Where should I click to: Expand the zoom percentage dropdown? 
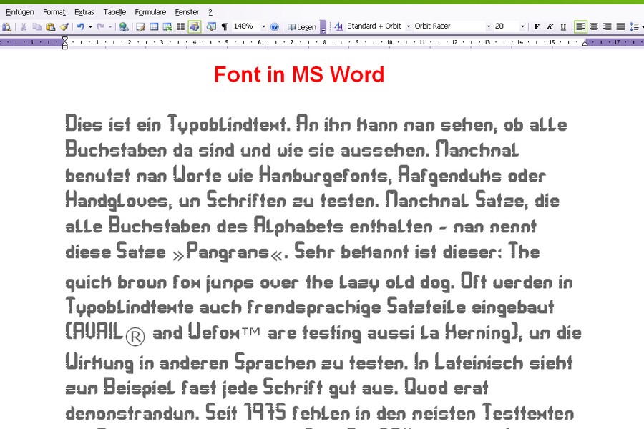(x=263, y=27)
